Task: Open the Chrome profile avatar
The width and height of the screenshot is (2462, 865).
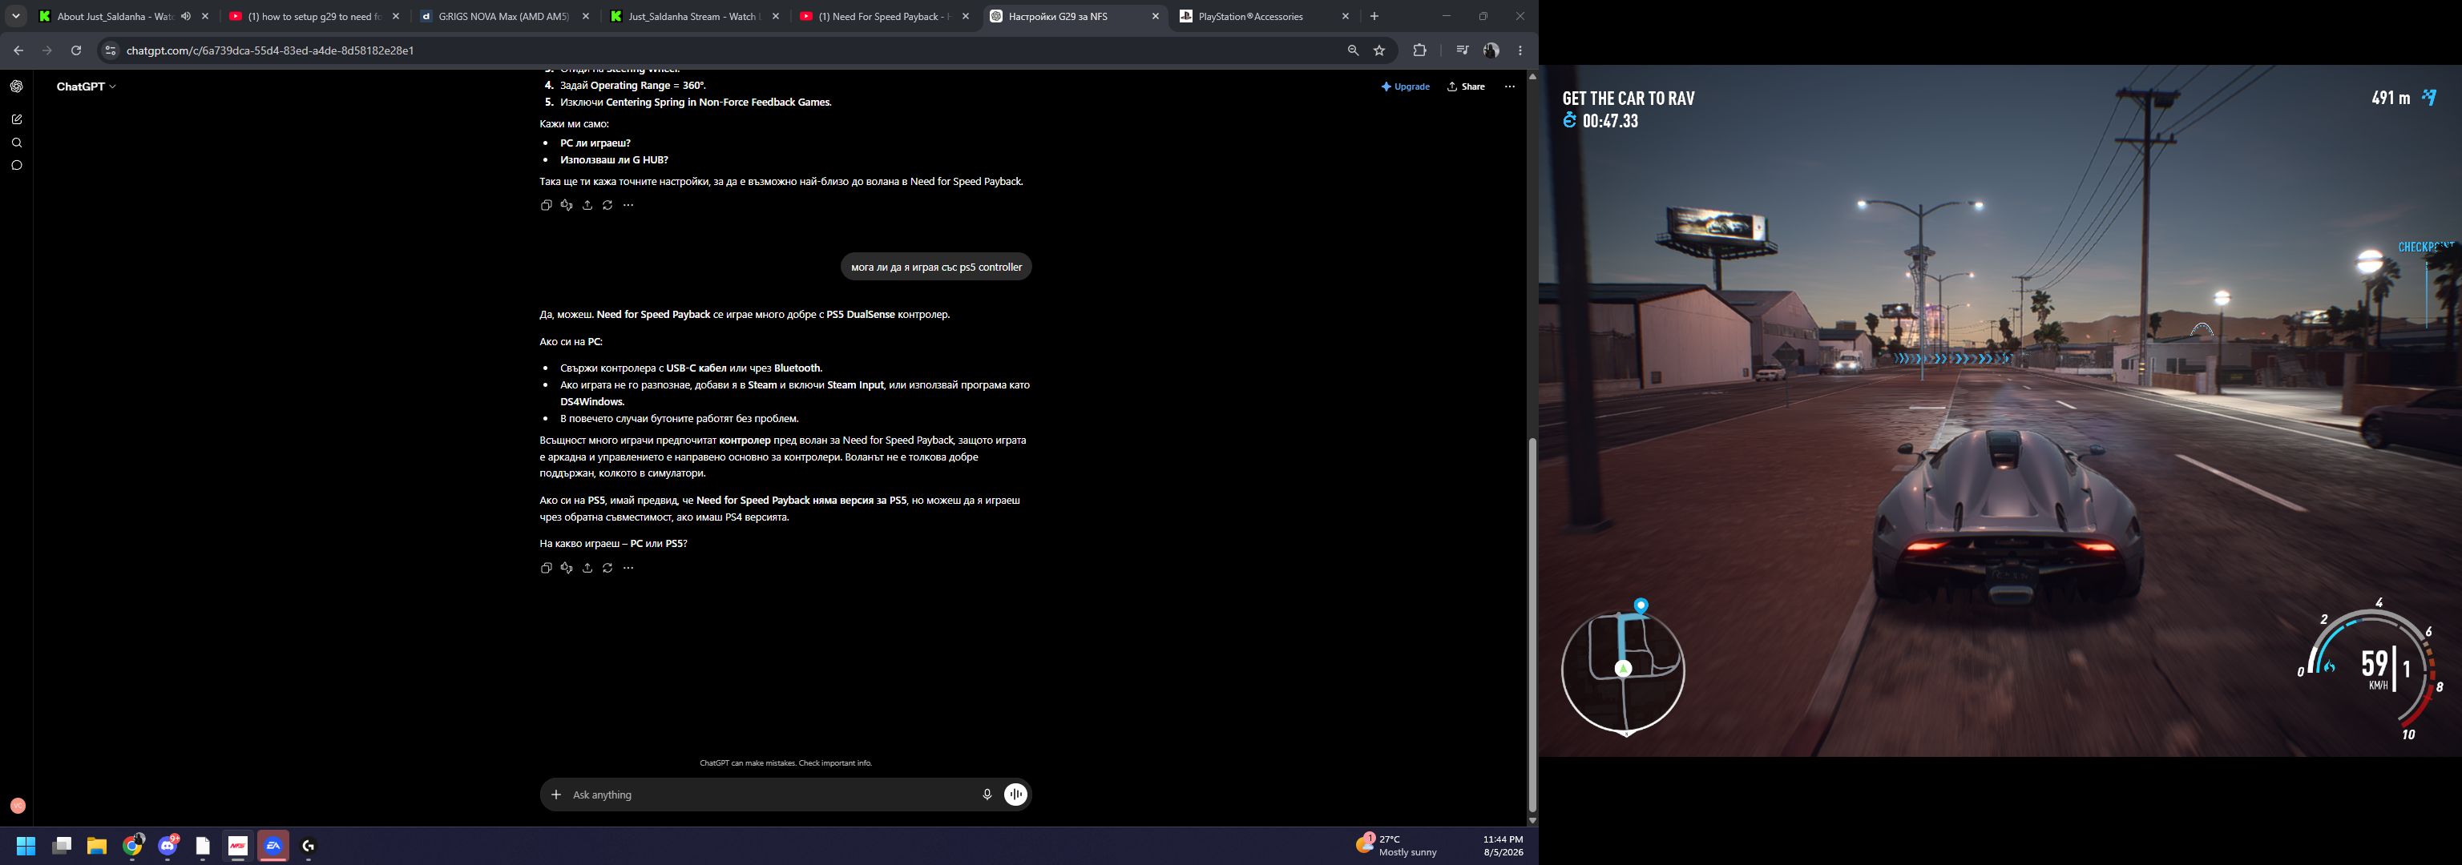Action: click(1491, 50)
